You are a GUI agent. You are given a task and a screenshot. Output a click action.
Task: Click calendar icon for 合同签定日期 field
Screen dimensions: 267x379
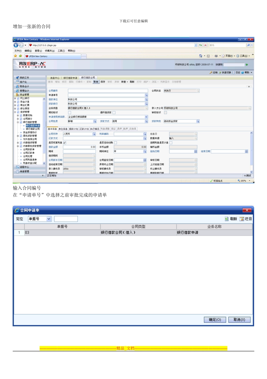[145, 160]
